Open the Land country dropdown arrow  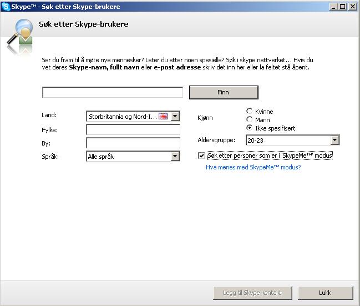pyautogui.click(x=175, y=116)
